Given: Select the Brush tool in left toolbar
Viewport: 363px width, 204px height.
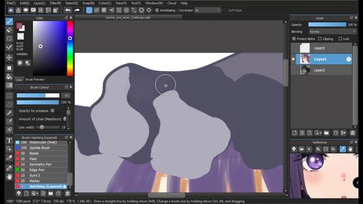Looking at the screenshot, I should (9, 22).
